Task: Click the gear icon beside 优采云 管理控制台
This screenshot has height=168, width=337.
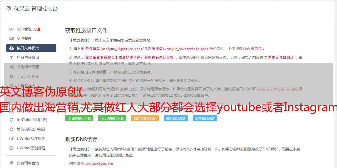Action: point(9,8)
